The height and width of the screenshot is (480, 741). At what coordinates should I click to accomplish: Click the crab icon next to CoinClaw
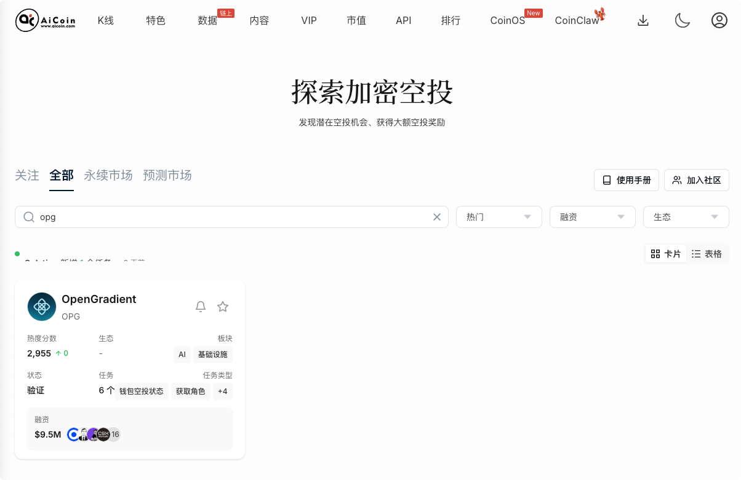pos(599,14)
